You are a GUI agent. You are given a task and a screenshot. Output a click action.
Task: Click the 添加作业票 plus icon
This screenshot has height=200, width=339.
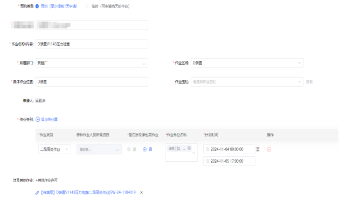[38, 119]
